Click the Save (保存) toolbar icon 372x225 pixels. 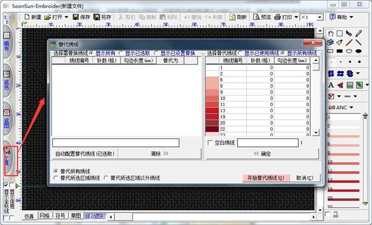[81, 17]
